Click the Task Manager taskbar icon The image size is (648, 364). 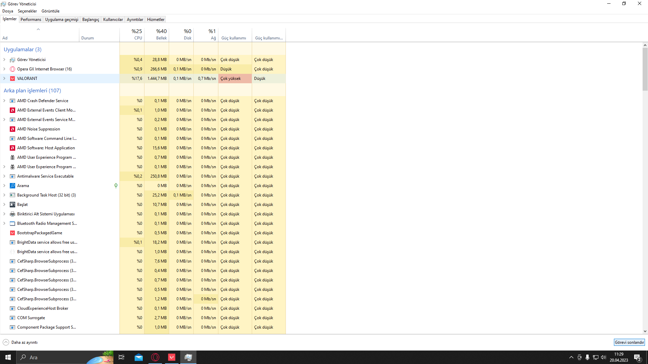[x=188, y=357]
